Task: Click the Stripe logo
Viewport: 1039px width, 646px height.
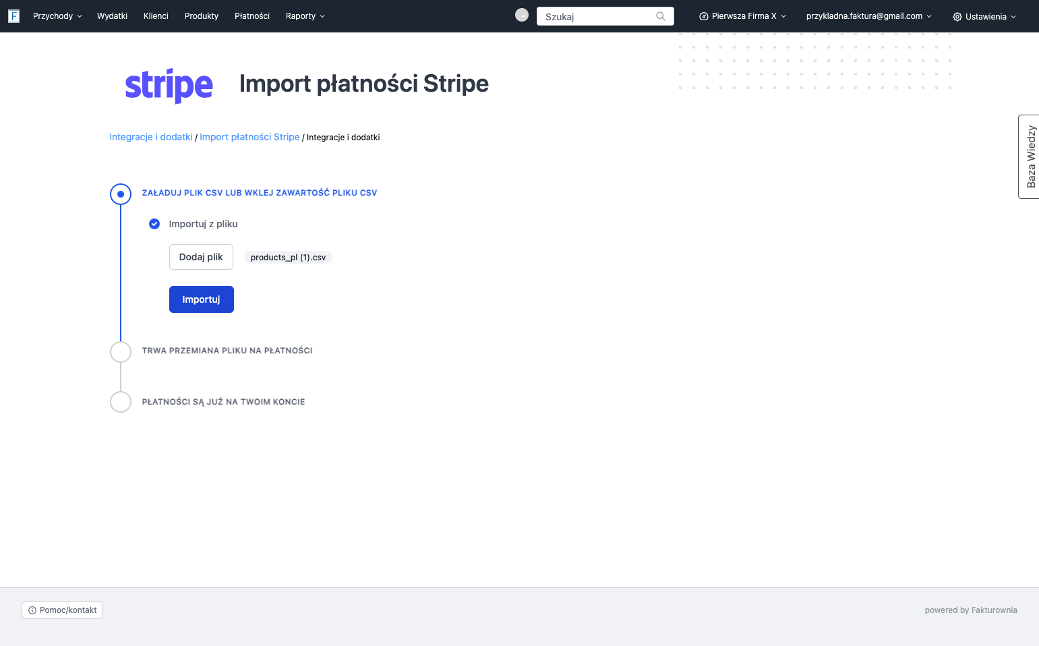Action: (169, 86)
